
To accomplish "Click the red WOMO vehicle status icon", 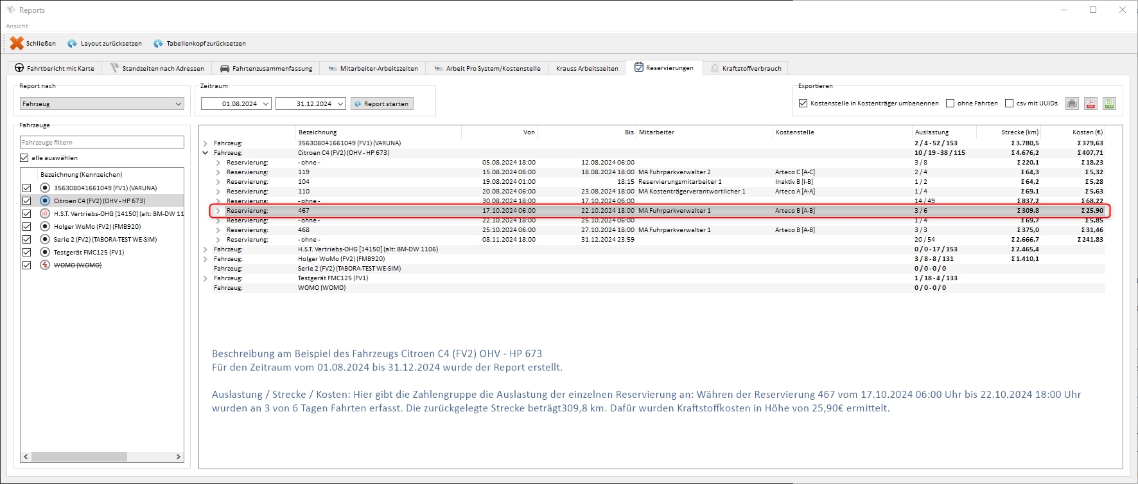I will [45, 265].
